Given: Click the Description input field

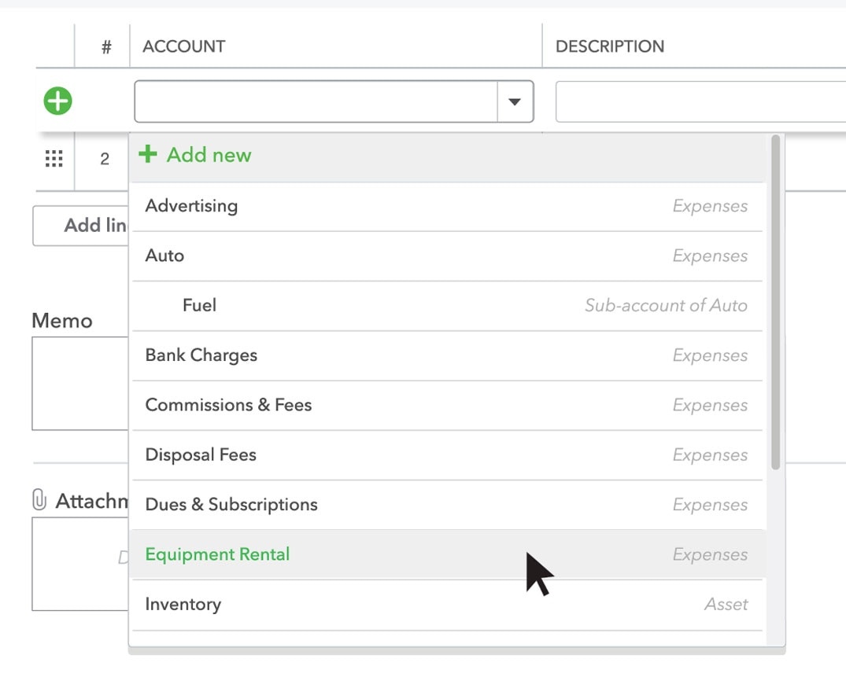Looking at the screenshot, I should 700,101.
